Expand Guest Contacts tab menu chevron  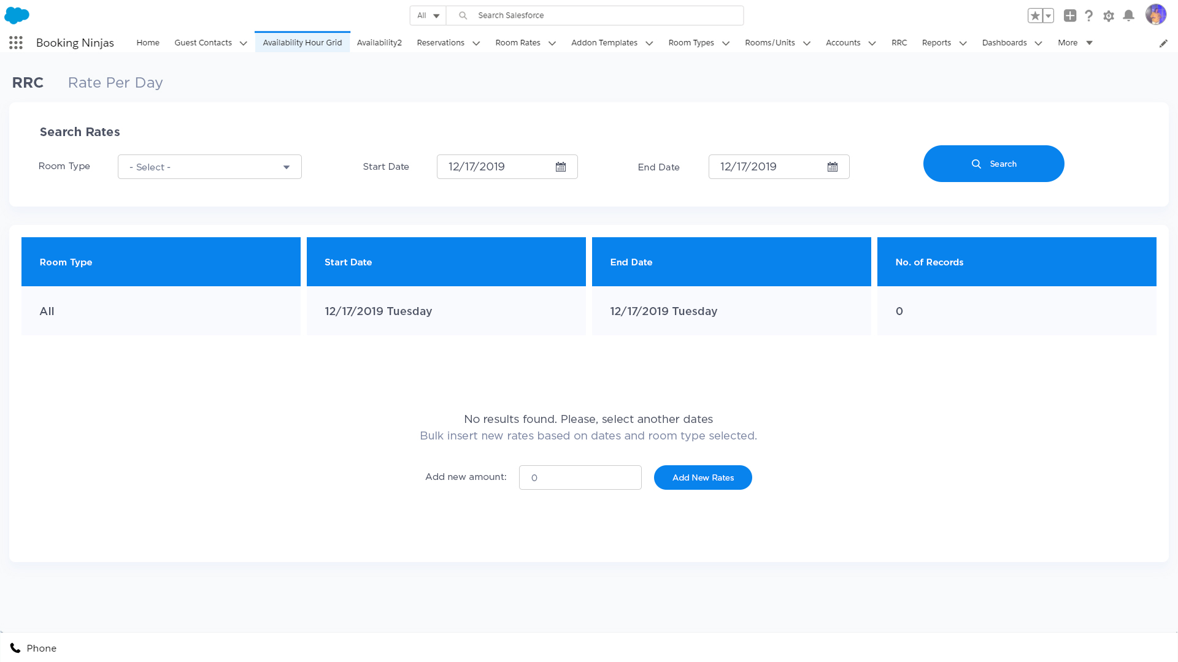(x=244, y=43)
